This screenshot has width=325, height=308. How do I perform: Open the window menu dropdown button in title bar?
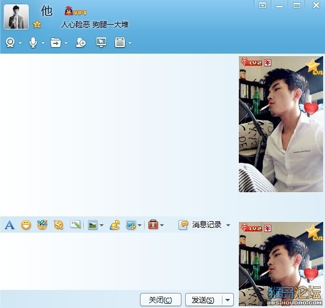pos(263,5)
